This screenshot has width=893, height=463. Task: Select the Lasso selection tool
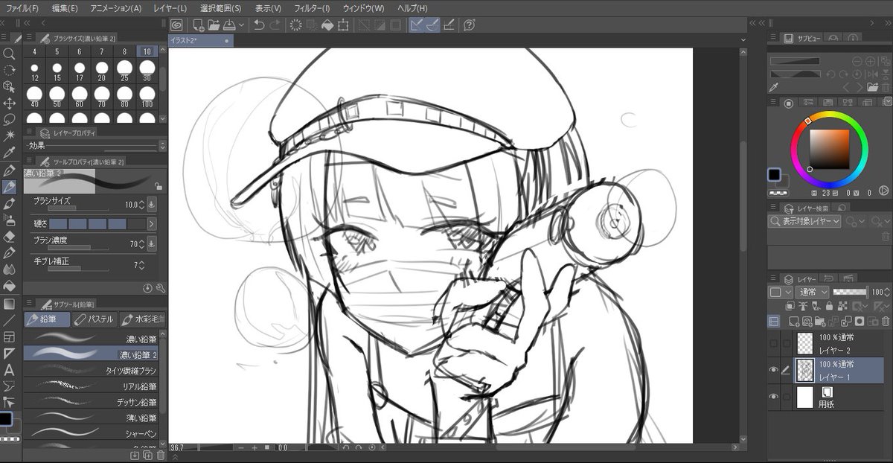[9, 119]
